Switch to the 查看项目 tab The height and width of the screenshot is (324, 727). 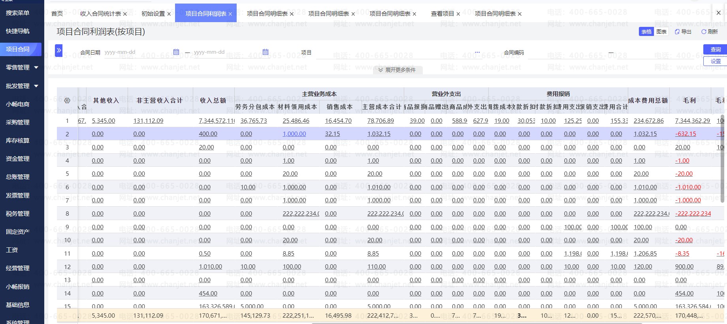(x=442, y=14)
